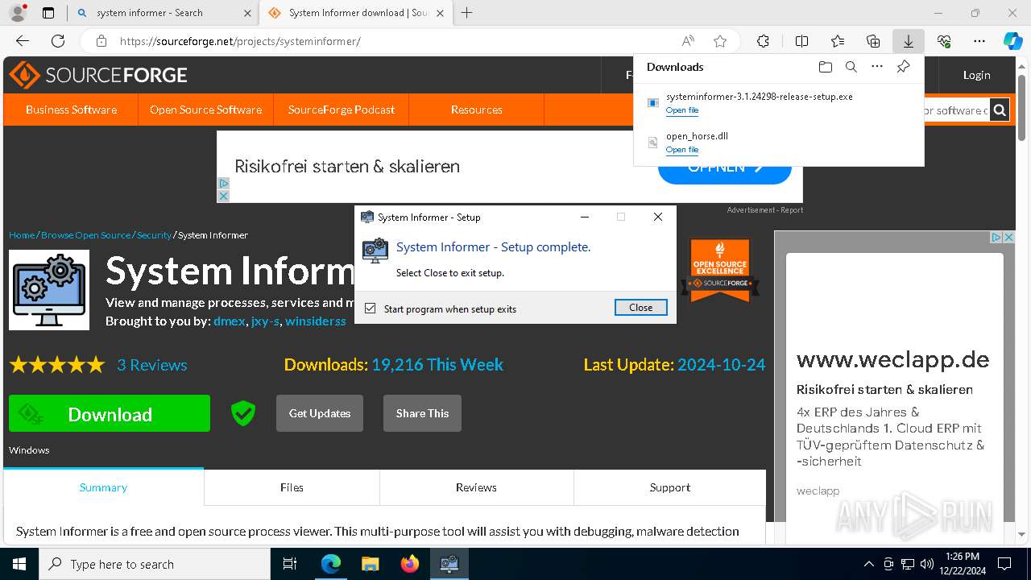Open file systeminformer setup exe
Viewport: 1031px width, 580px height.
tap(682, 110)
